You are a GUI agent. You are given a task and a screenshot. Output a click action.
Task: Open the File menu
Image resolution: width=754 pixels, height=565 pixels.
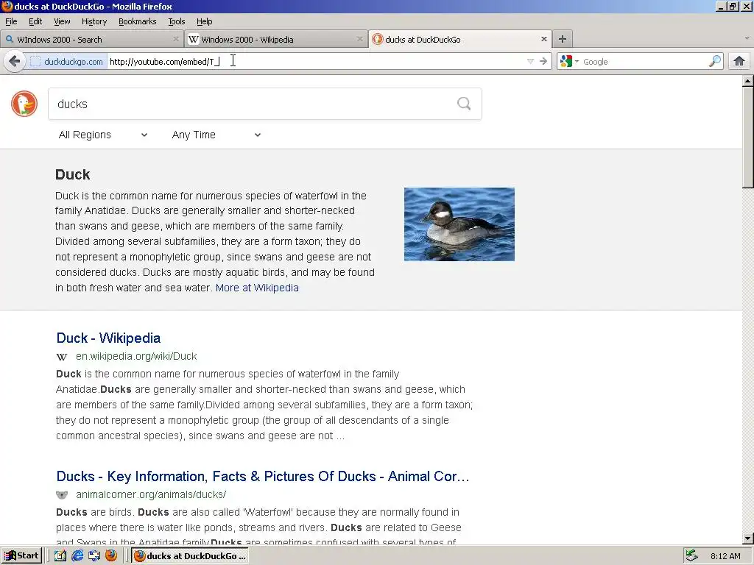(x=11, y=21)
